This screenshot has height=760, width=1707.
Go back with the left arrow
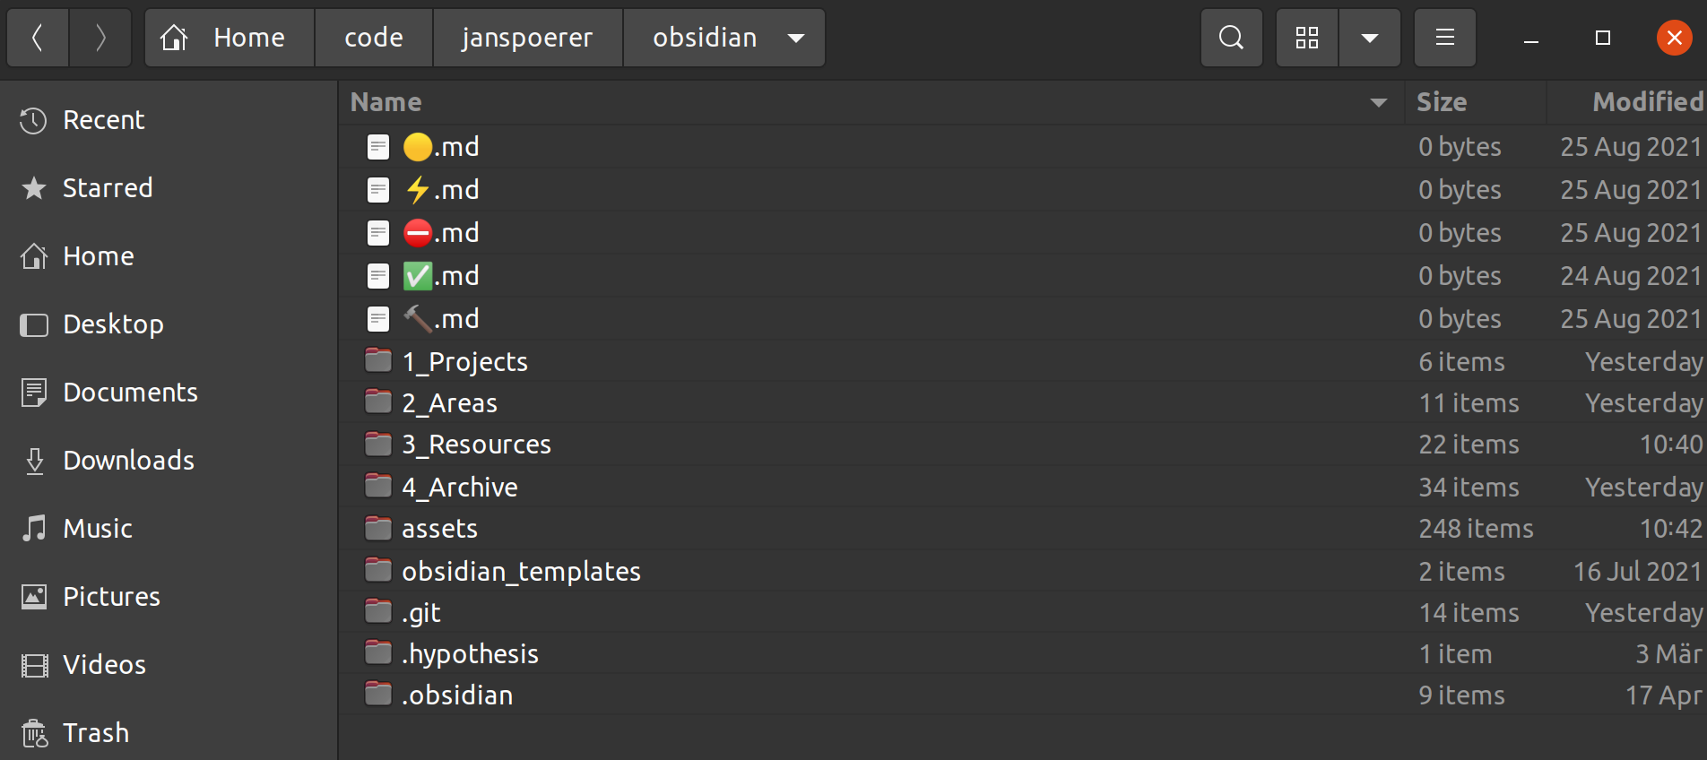(38, 38)
